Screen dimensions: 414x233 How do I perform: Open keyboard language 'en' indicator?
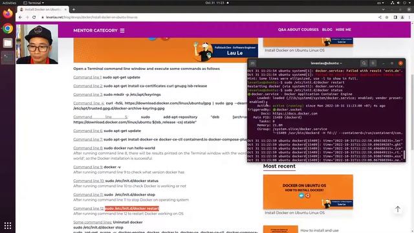[x=380, y=3]
